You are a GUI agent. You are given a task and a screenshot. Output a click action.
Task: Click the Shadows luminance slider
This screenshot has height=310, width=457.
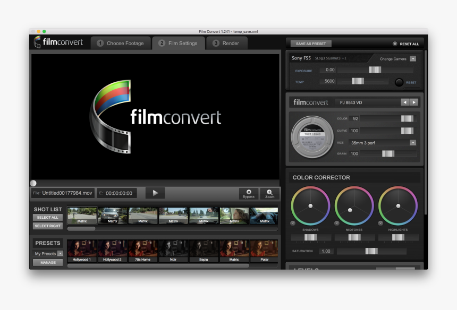311,237
